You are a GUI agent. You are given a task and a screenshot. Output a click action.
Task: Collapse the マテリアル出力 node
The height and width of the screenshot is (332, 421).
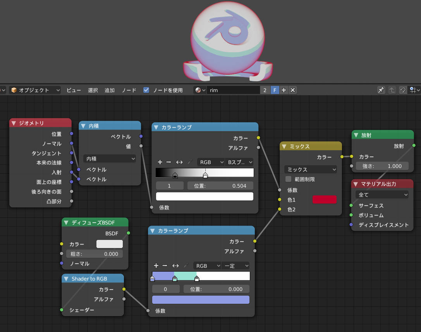click(x=356, y=184)
